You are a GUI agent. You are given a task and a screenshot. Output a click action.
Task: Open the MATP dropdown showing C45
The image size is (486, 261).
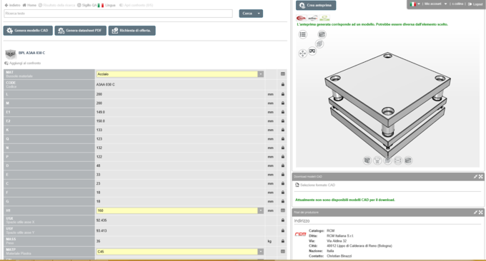tap(180, 252)
